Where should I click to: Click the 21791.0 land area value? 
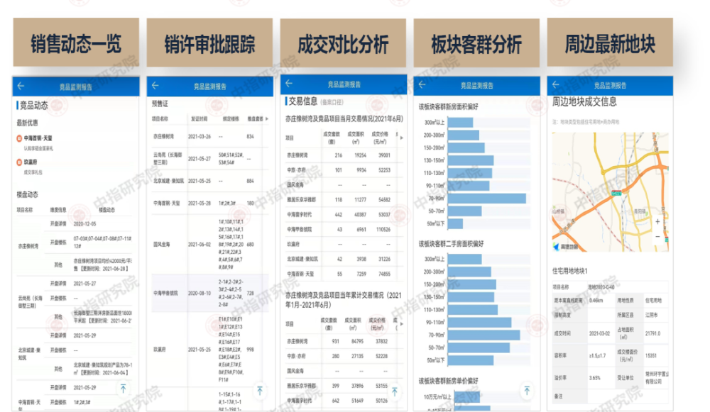[x=652, y=333]
